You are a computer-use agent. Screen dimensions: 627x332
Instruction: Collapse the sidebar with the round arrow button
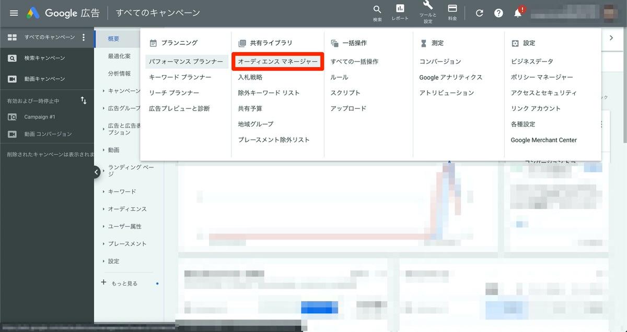point(96,171)
